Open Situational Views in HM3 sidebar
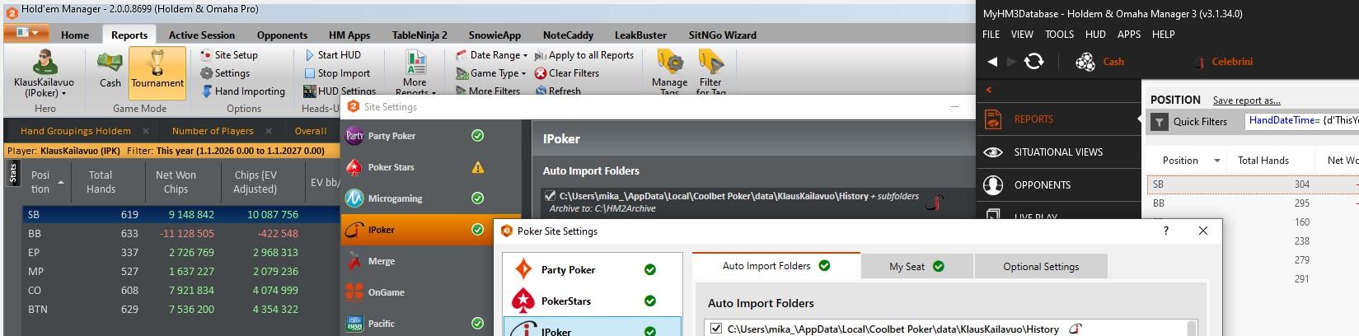1359x336 pixels. (x=1057, y=152)
